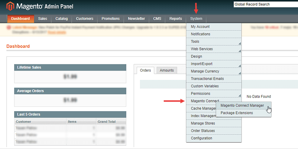Open the Reports menu
Viewport: 298px width, 149px height.
[176, 19]
